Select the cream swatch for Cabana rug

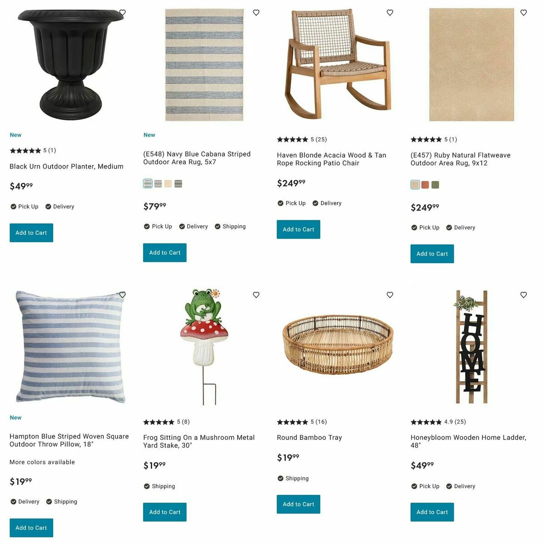click(x=168, y=184)
